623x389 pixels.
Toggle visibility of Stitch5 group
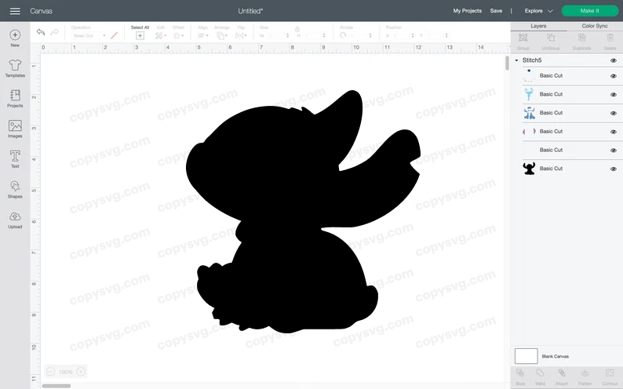pos(614,60)
